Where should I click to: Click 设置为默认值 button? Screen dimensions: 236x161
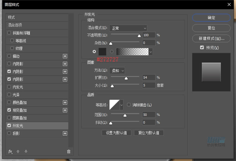[116, 133]
